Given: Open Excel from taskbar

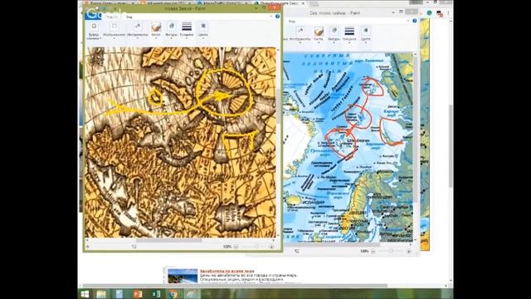Looking at the screenshot, I should pyautogui.click(x=156, y=294).
